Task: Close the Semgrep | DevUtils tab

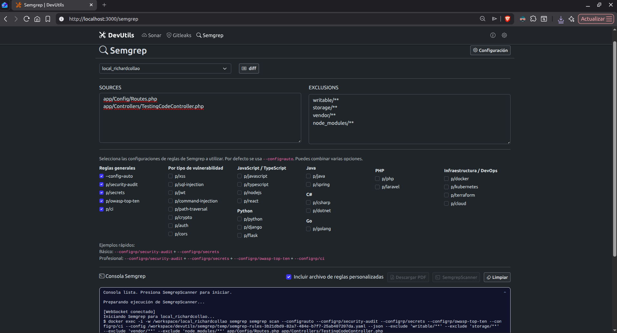Action: pos(91,5)
